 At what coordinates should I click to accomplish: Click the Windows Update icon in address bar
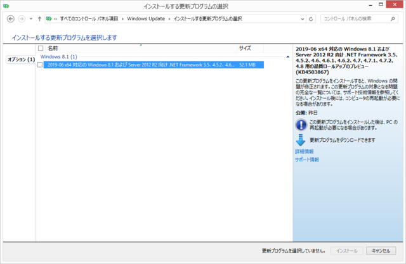point(49,19)
